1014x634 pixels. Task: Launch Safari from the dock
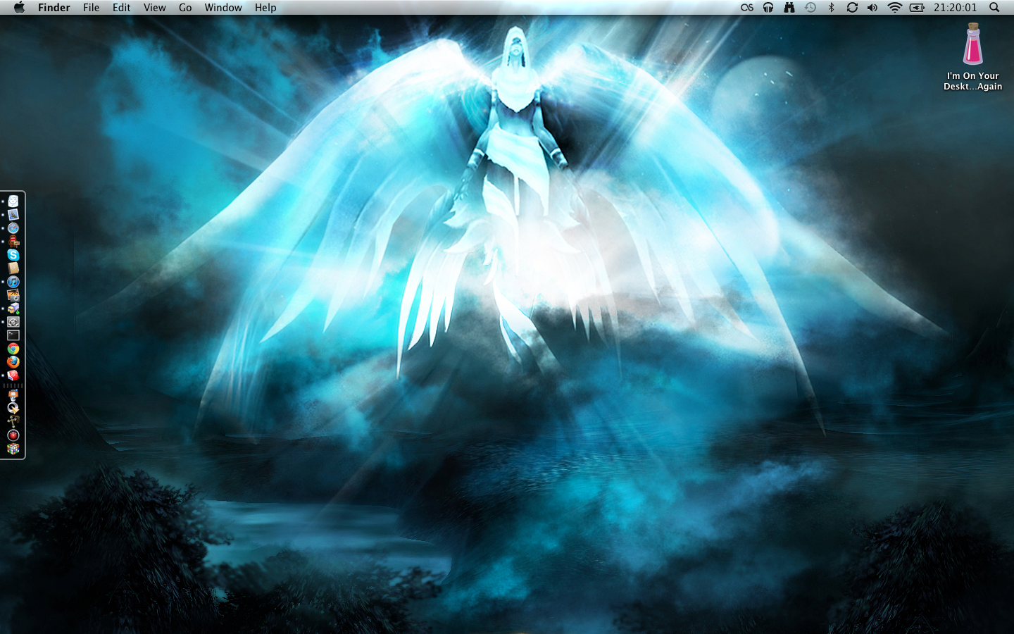[13, 228]
